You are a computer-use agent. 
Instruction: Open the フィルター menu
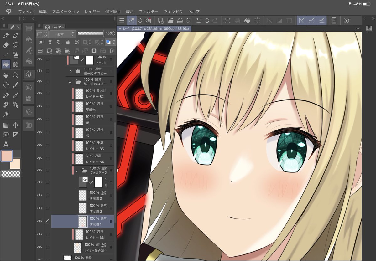click(149, 12)
